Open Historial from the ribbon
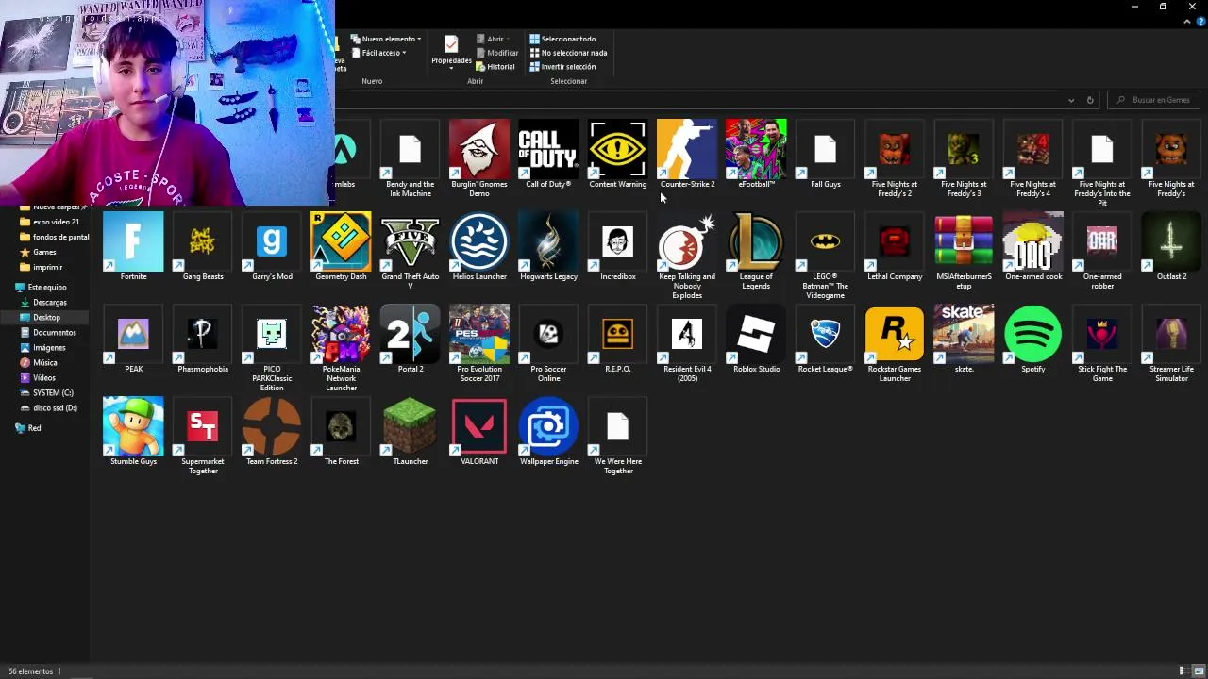1208x679 pixels. click(495, 67)
